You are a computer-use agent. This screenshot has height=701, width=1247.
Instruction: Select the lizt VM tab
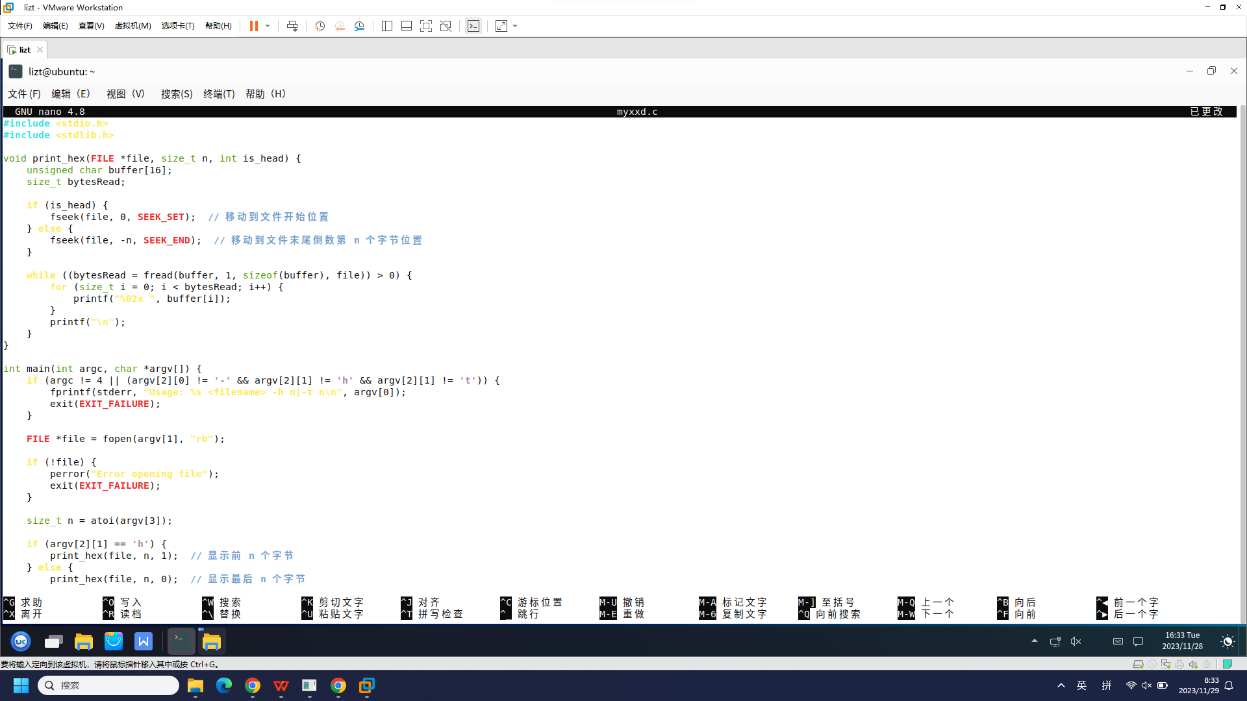pos(25,50)
